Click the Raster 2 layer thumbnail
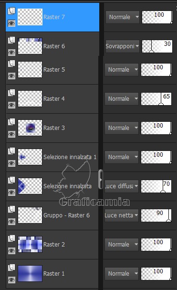 pyautogui.click(x=30, y=244)
